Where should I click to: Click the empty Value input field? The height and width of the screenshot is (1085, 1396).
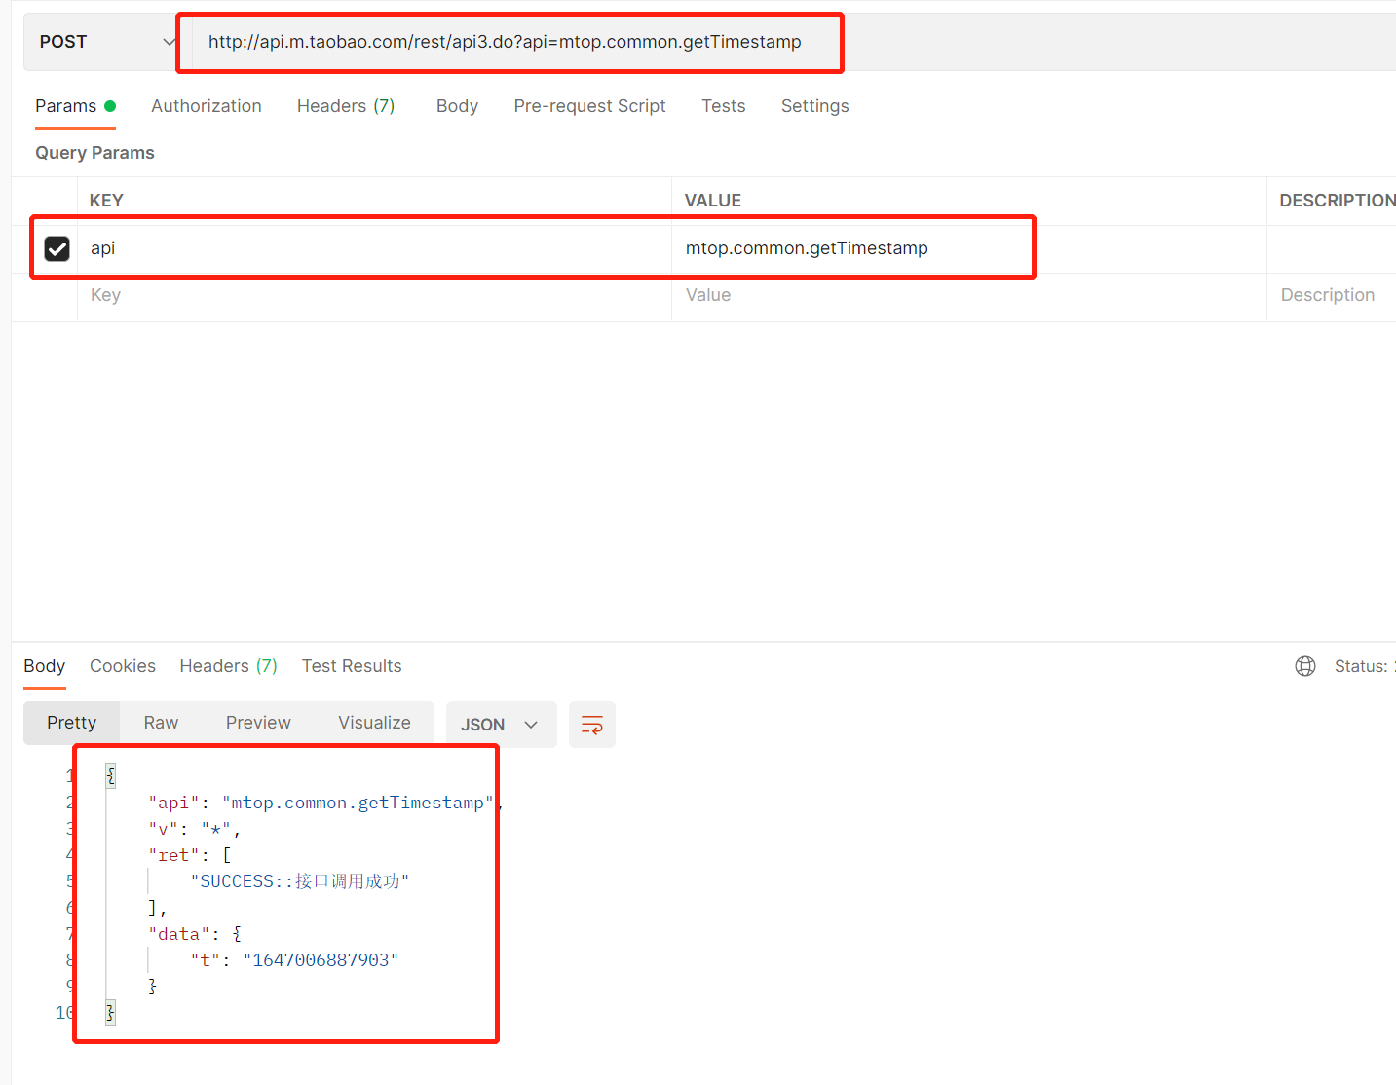coord(968,296)
